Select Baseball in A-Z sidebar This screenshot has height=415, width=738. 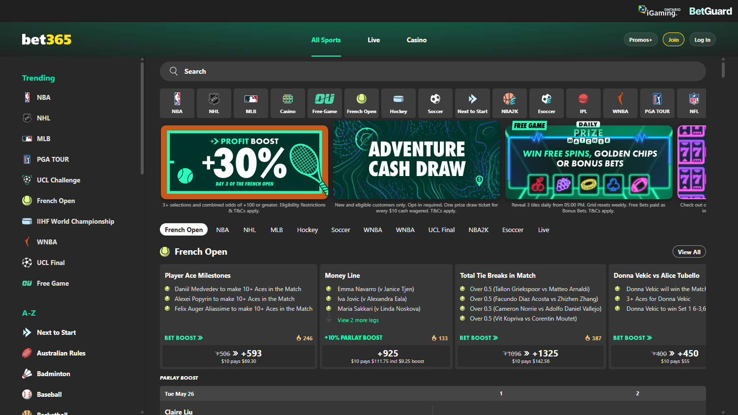(49, 394)
